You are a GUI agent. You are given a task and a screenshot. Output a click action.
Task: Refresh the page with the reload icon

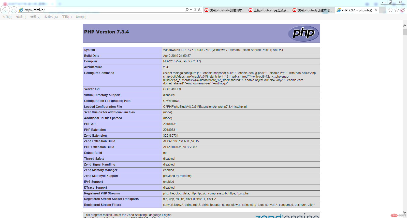pyautogui.click(x=199, y=10)
